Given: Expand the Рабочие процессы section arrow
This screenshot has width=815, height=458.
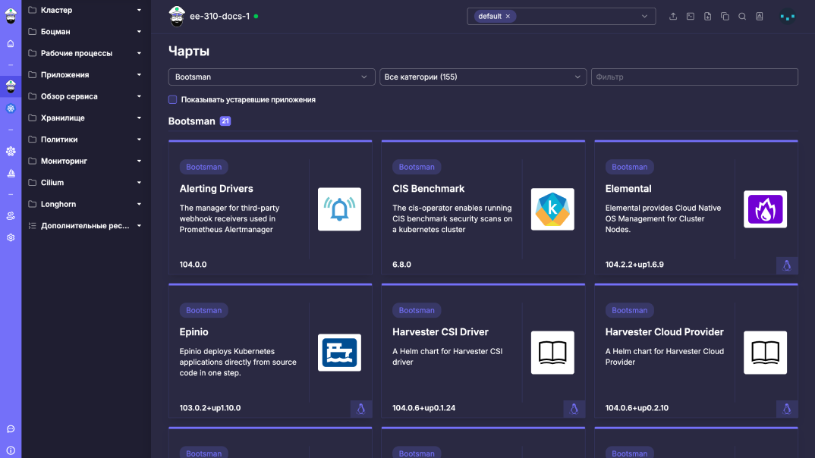Looking at the screenshot, I should click(x=139, y=53).
